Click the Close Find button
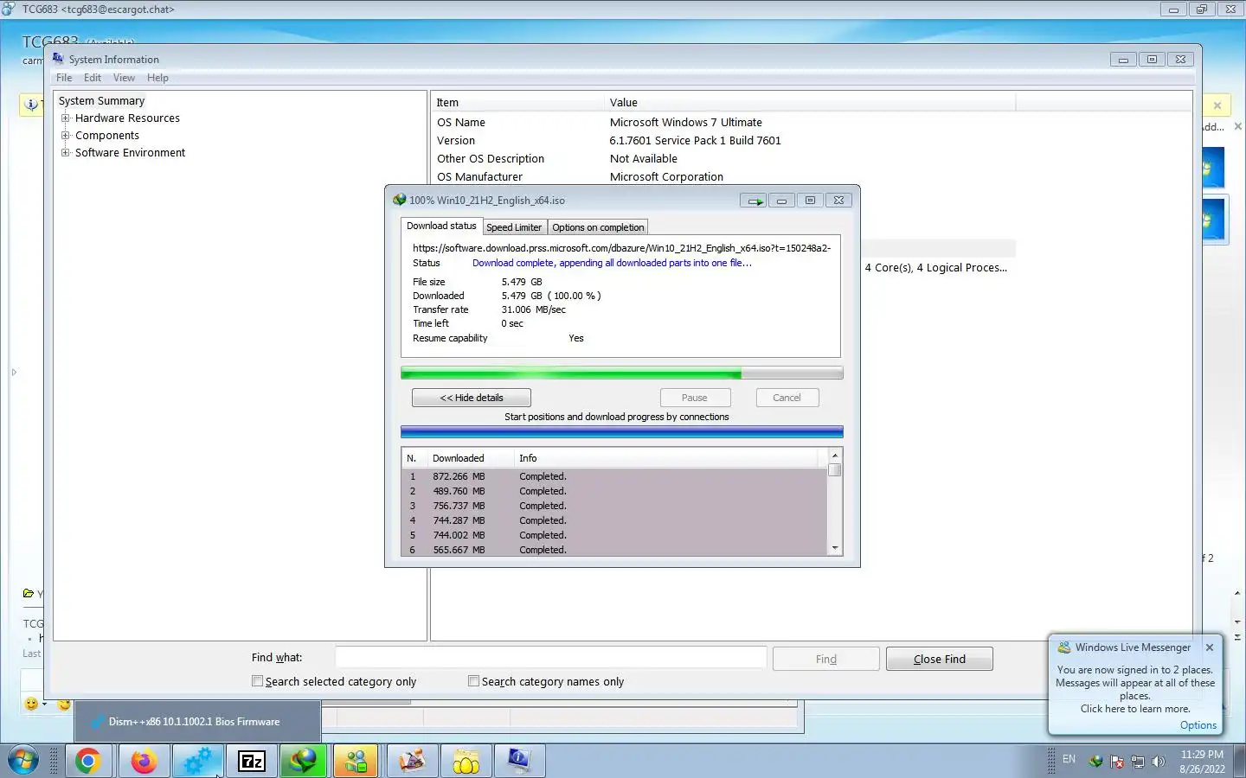1246x778 pixels. coord(940,659)
